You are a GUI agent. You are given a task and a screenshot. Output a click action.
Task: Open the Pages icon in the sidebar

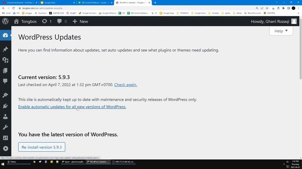pyautogui.click(x=5, y=70)
